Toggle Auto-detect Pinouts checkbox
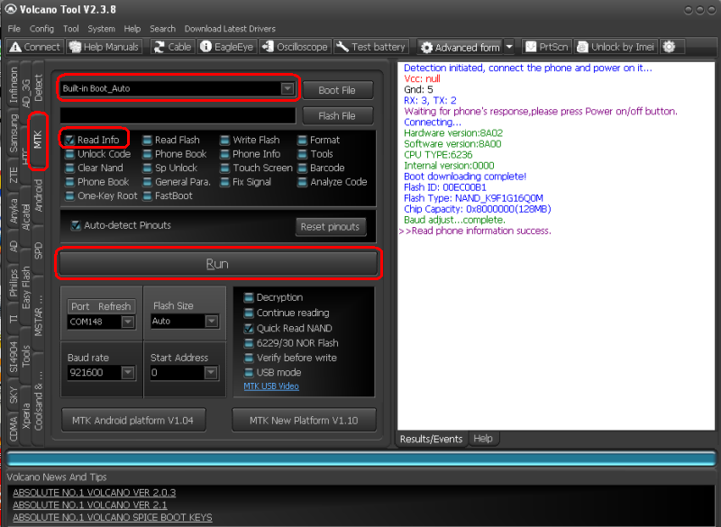The height and width of the screenshot is (527, 721). 76,225
